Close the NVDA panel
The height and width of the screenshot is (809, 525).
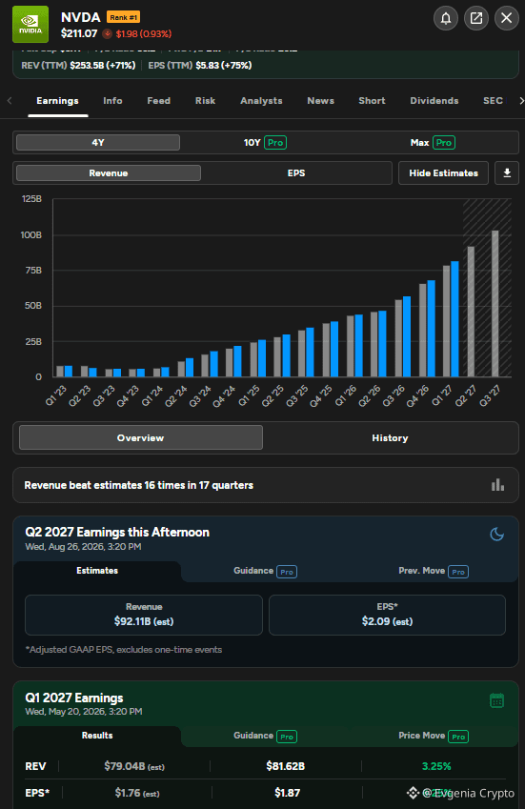[x=507, y=18]
